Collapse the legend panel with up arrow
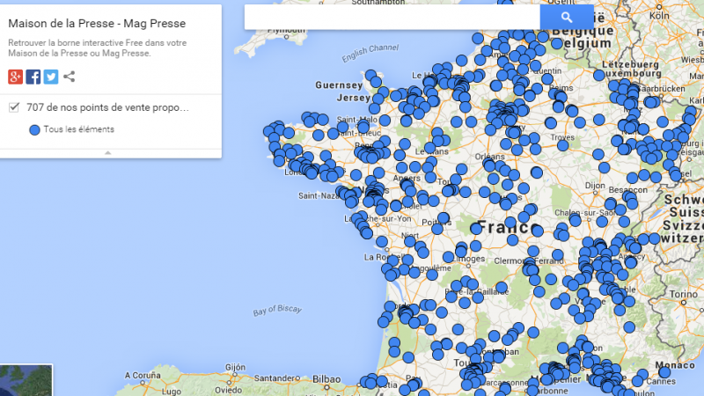 (x=107, y=153)
